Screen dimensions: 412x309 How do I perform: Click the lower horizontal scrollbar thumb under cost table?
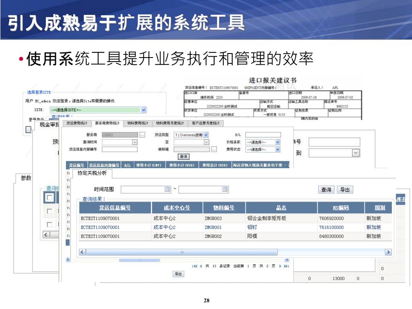click(x=139, y=260)
